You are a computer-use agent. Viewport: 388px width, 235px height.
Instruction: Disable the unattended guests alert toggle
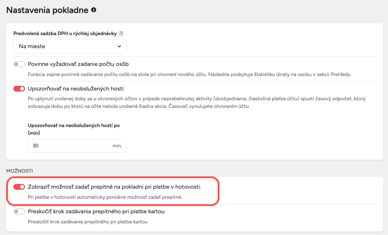[19, 89]
